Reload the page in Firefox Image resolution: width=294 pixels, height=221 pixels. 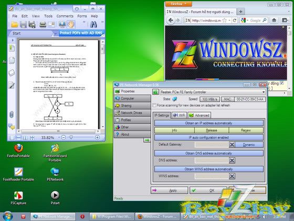point(235,21)
